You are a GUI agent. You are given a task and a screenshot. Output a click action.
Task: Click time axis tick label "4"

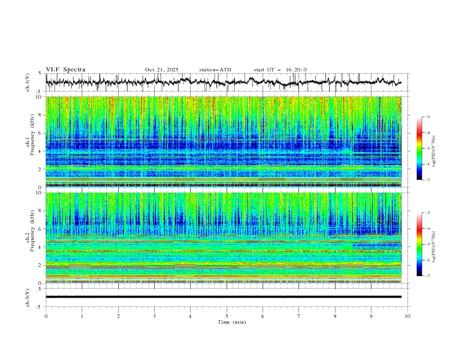[x=190, y=316]
